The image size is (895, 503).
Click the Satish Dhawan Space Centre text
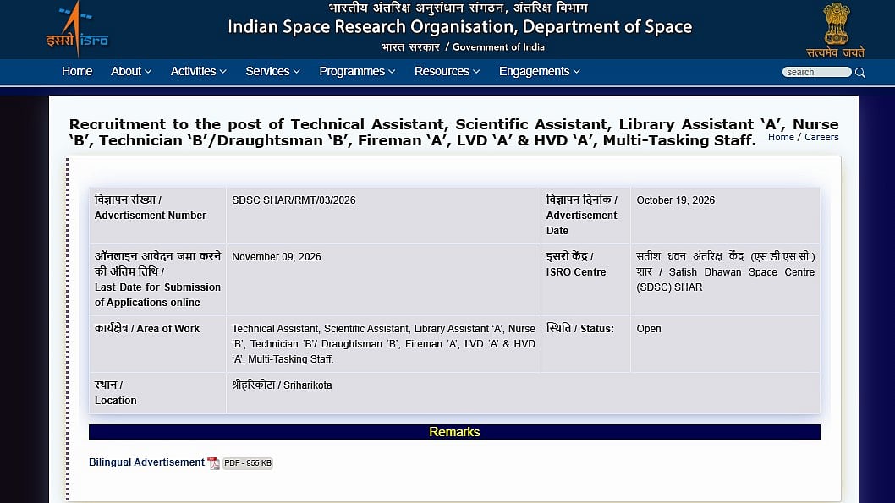[x=726, y=272]
